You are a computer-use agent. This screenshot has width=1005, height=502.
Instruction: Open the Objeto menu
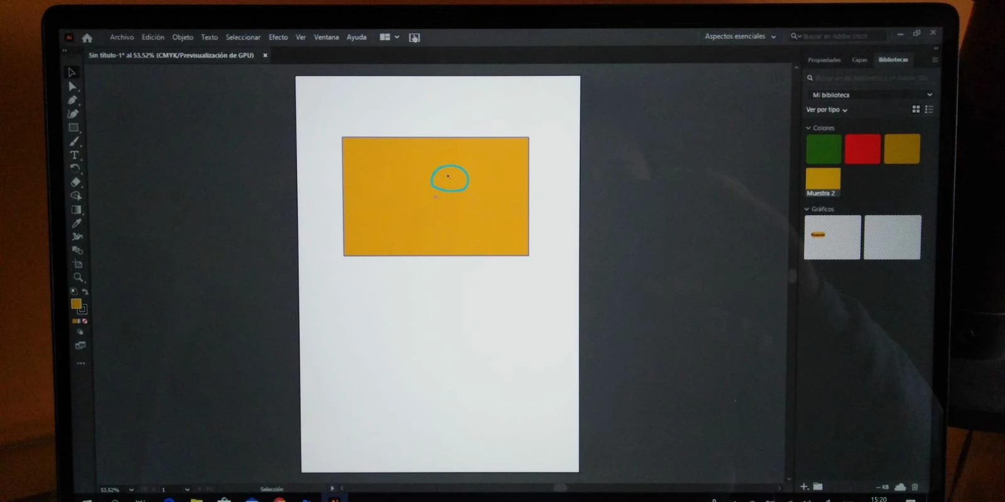tap(183, 37)
